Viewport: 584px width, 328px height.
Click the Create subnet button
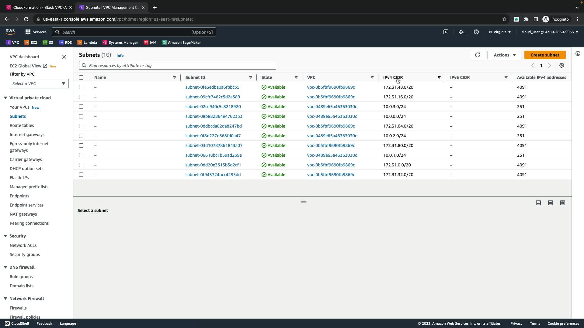point(544,55)
